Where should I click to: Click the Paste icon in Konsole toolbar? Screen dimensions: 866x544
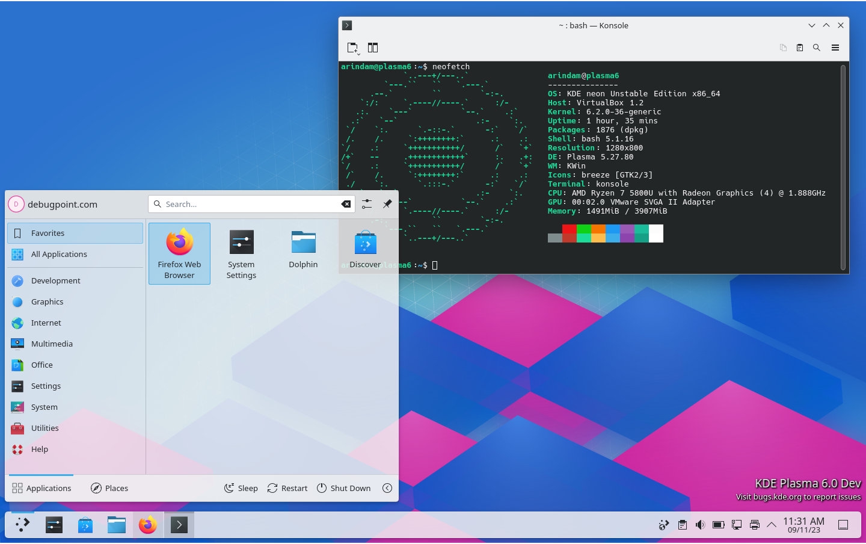[x=800, y=48]
